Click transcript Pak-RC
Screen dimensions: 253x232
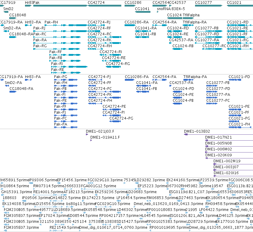pyautogui.click(x=40, y=34)
